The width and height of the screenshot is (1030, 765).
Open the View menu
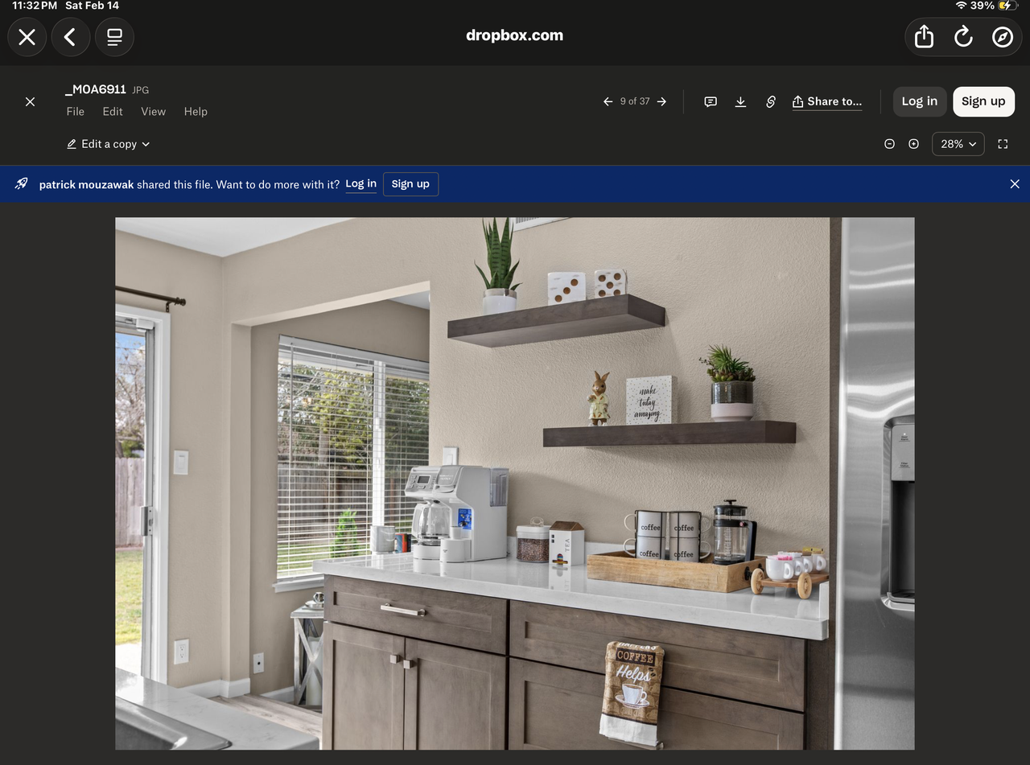tap(153, 112)
